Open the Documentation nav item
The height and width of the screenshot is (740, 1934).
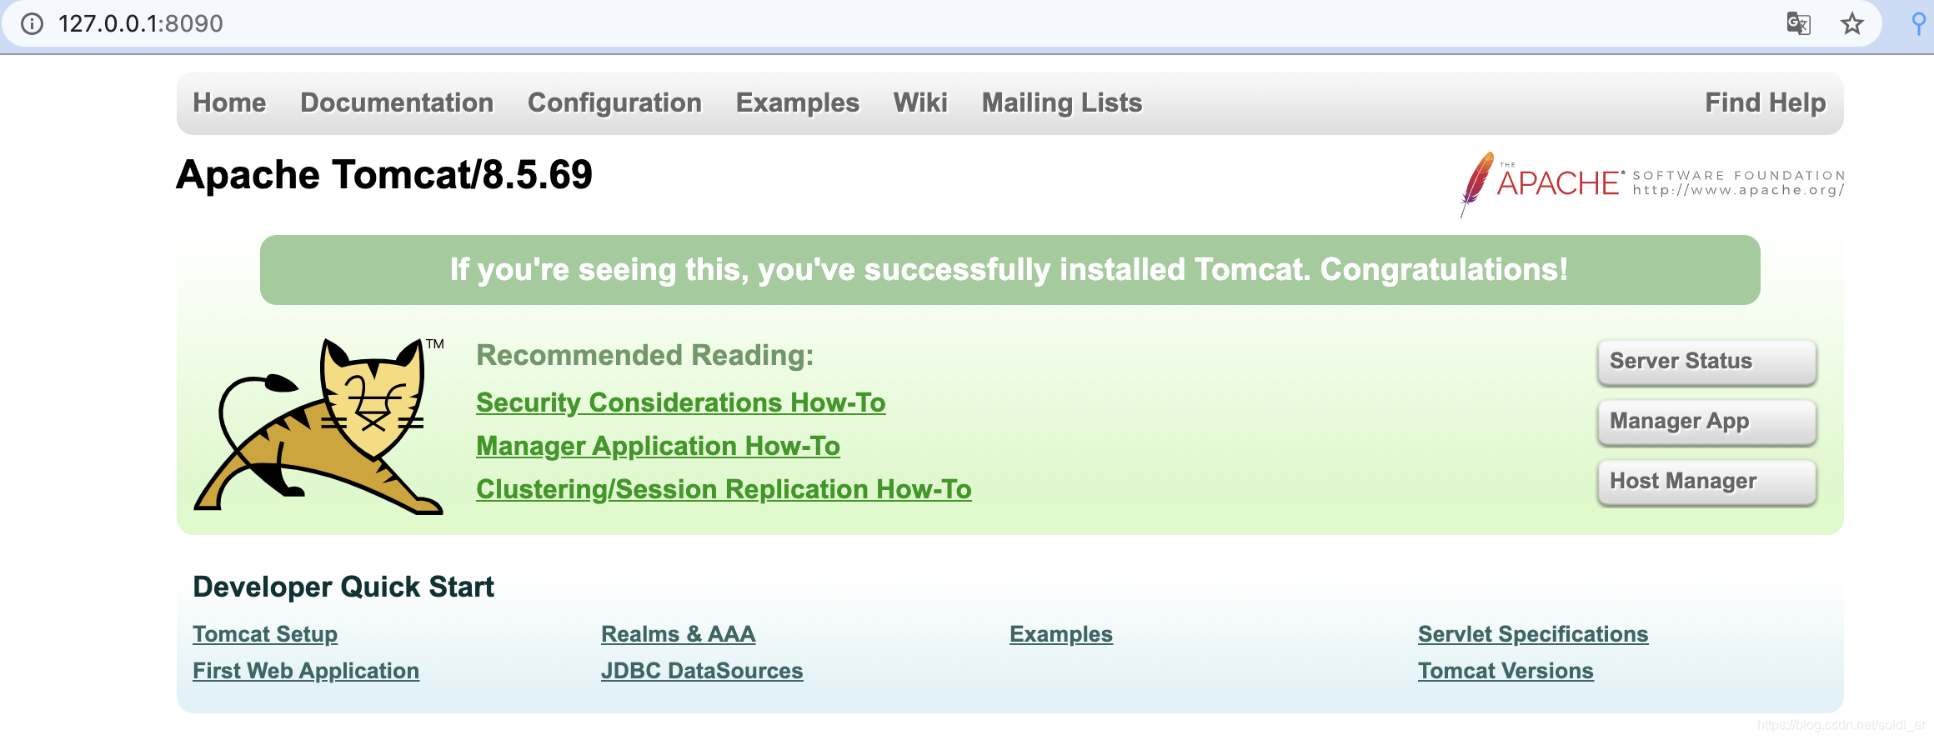point(397,102)
